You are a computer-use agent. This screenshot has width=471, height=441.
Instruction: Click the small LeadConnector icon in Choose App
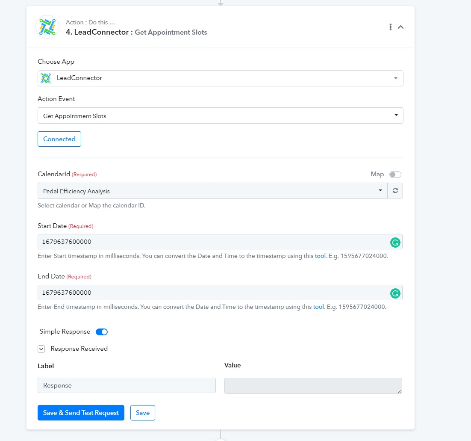pos(46,78)
